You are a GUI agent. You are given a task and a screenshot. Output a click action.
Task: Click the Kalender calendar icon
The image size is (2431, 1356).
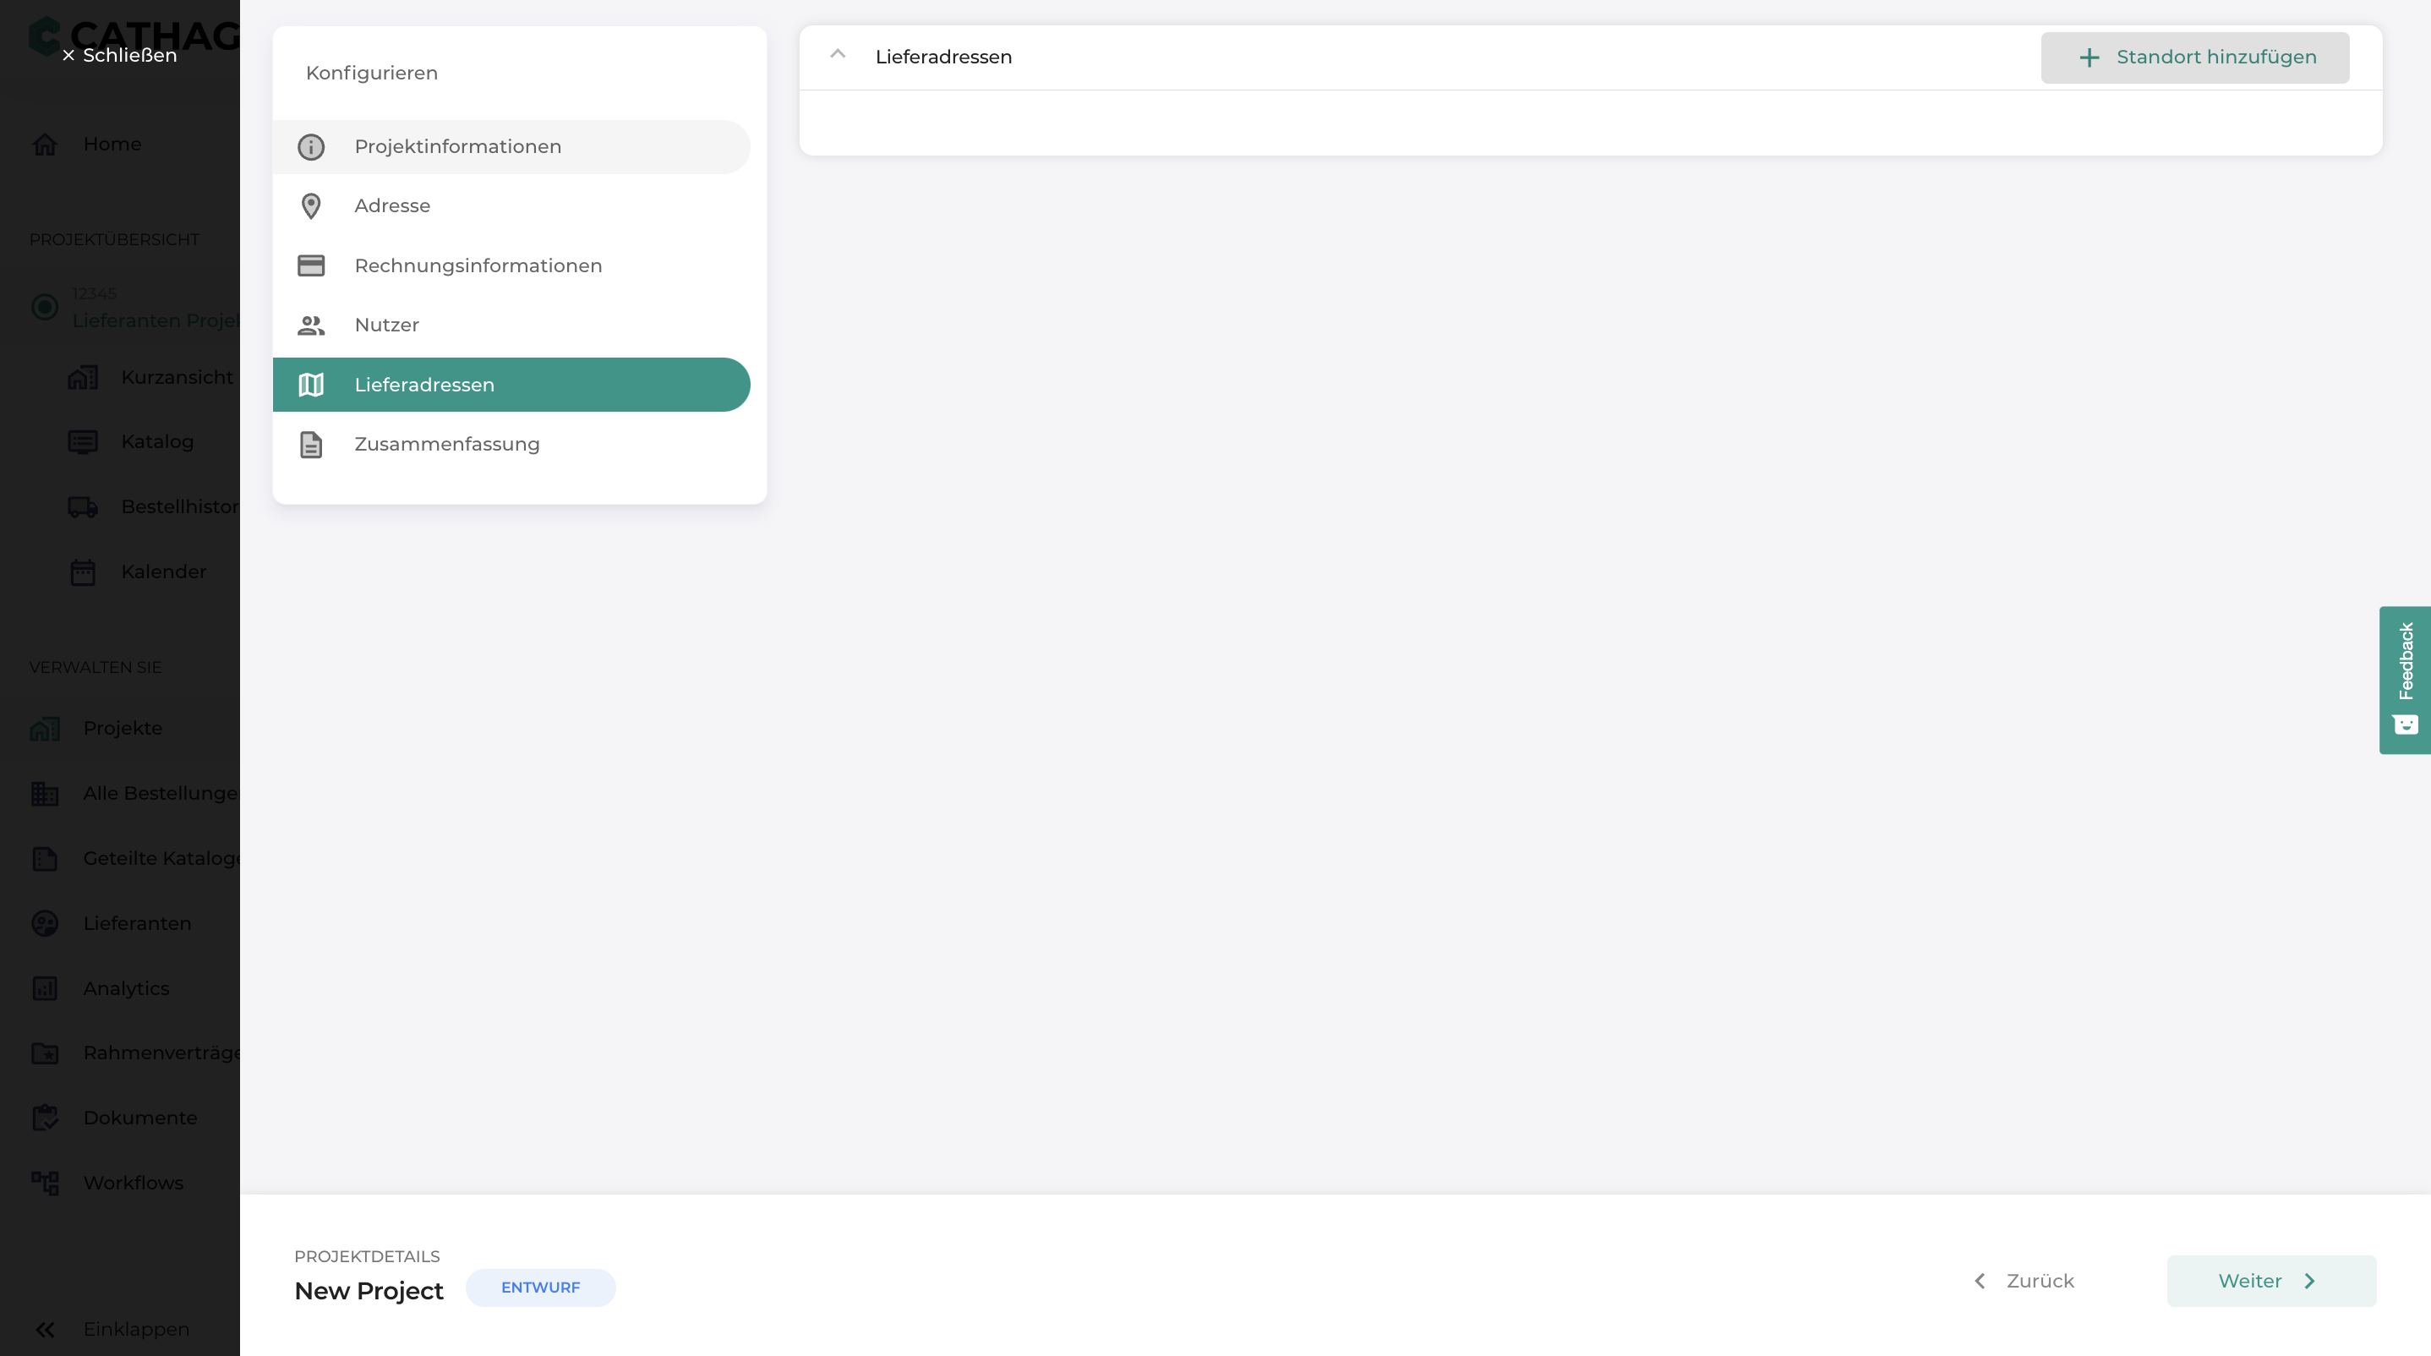tap(83, 571)
